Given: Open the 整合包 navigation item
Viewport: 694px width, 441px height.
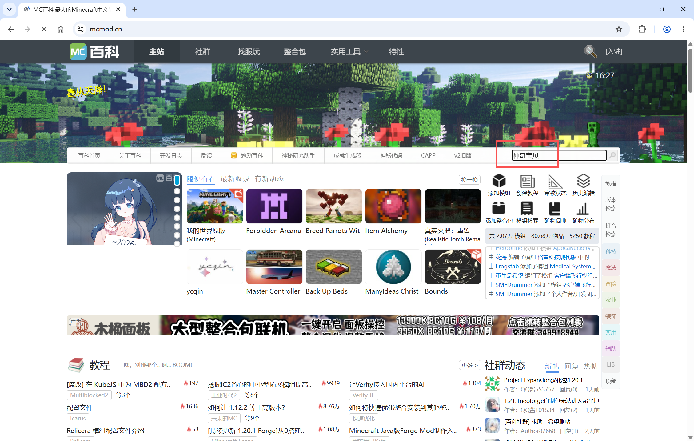Looking at the screenshot, I should coord(295,52).
